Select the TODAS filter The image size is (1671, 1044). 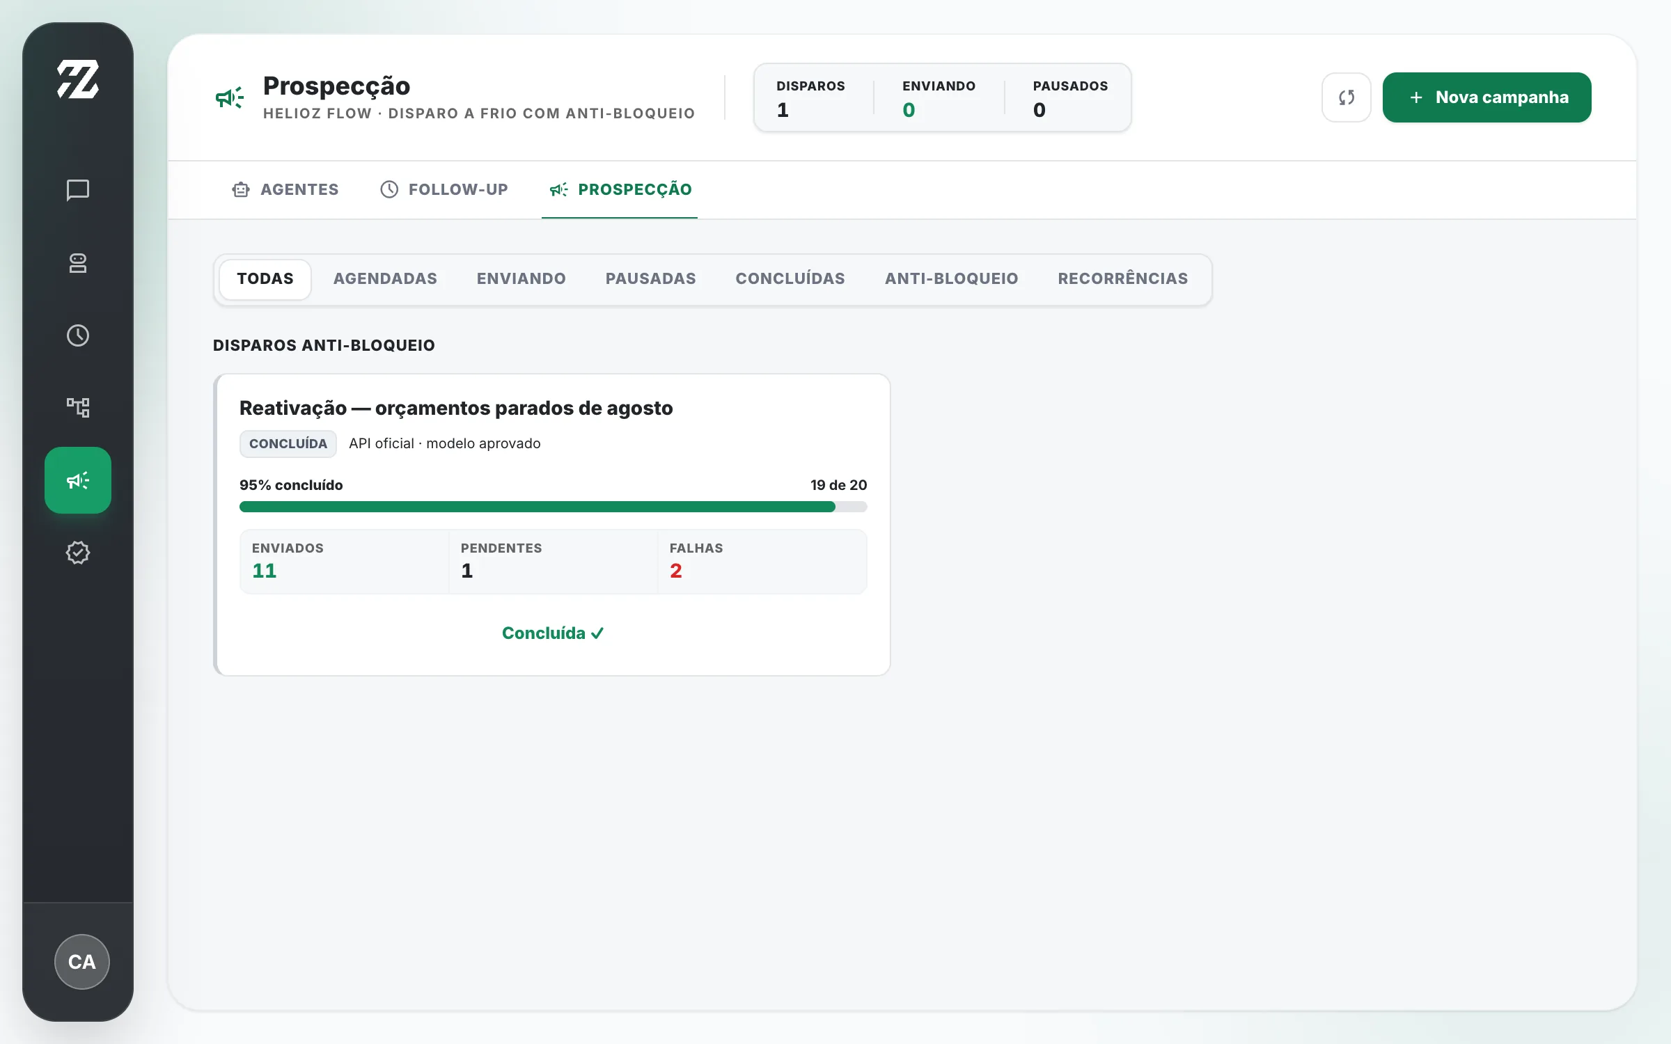(x=265, y=279)
